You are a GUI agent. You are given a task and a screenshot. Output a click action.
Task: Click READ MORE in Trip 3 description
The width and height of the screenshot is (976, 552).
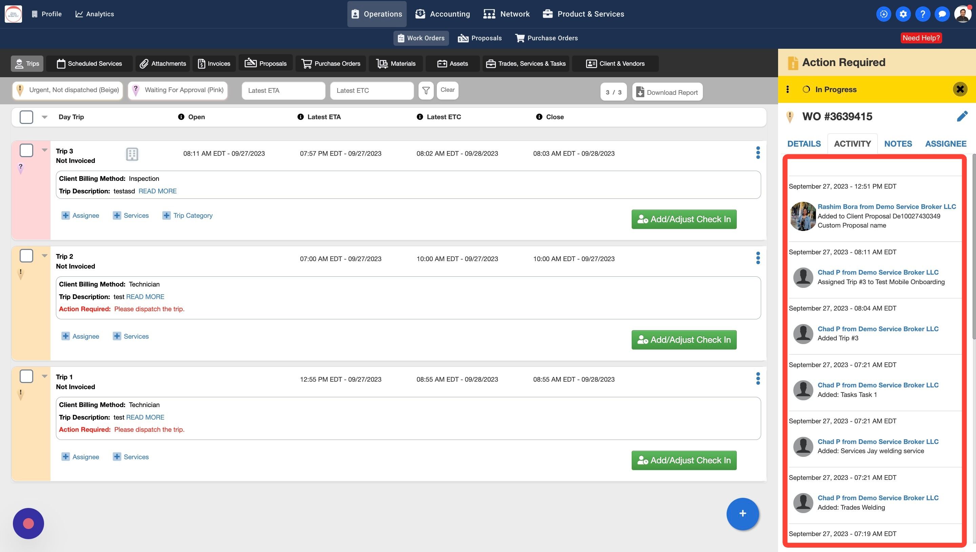tap(158, 191)
